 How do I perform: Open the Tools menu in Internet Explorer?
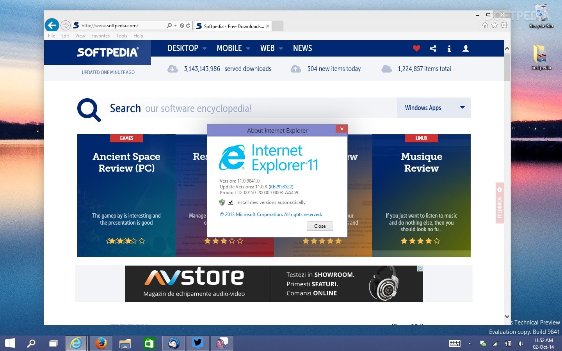pos(121,35)
